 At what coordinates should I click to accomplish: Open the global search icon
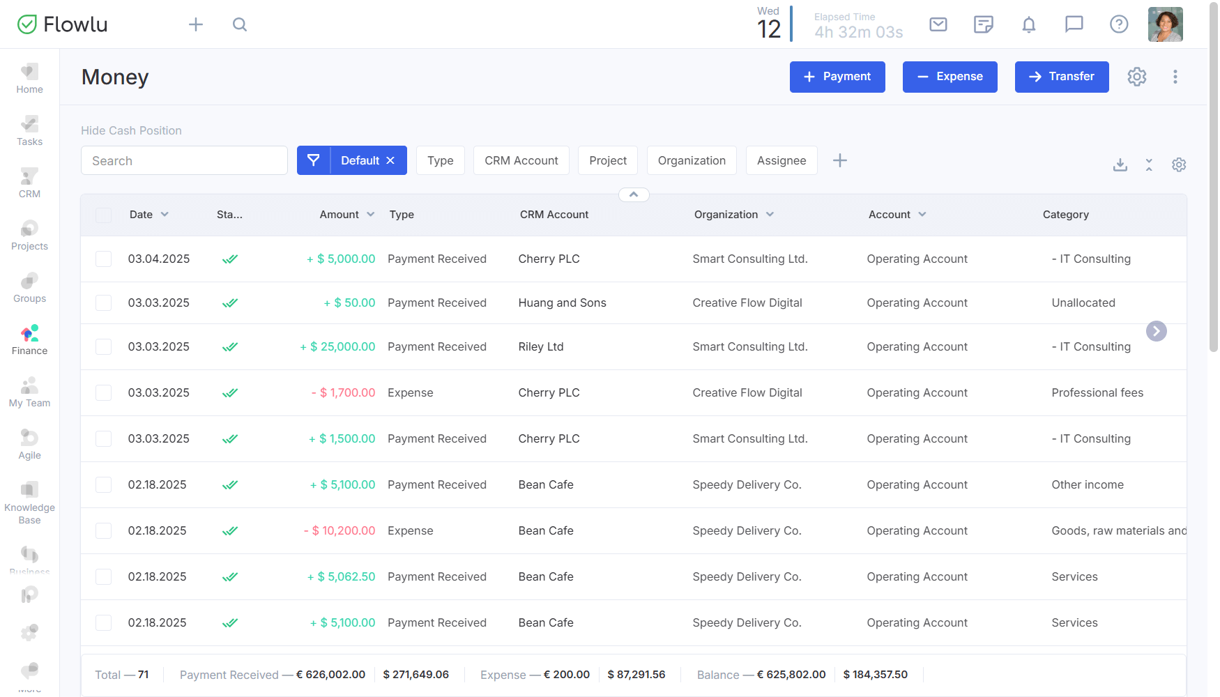point(240,24)
